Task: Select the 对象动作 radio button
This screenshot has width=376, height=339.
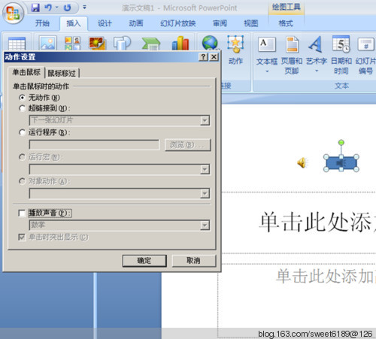Action: [23, 181]
